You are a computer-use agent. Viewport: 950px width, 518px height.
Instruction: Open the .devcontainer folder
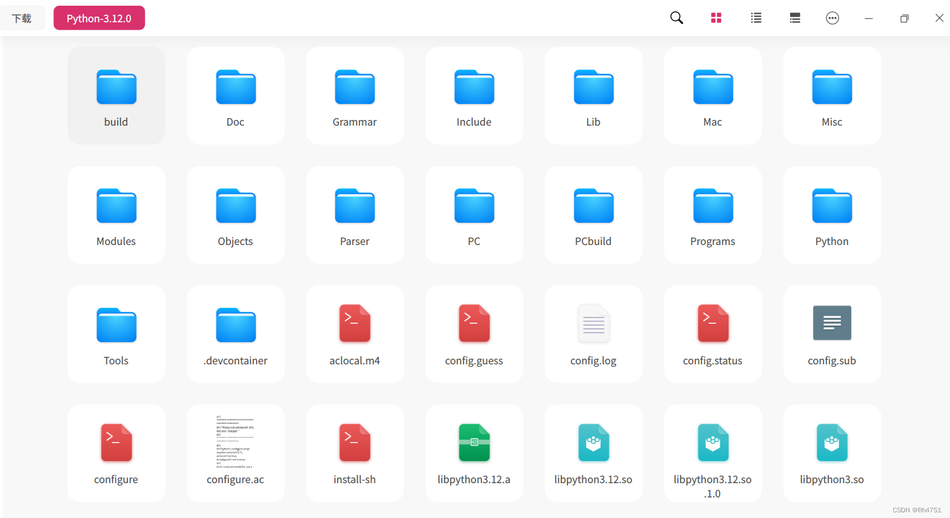coord(235,334)
